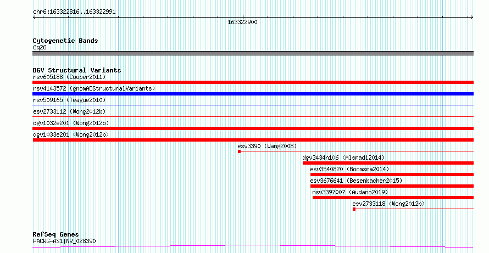489x253 pixels.
Task: Select the red dgv3434n106 variant bar
Action: (x=388, y=163)
